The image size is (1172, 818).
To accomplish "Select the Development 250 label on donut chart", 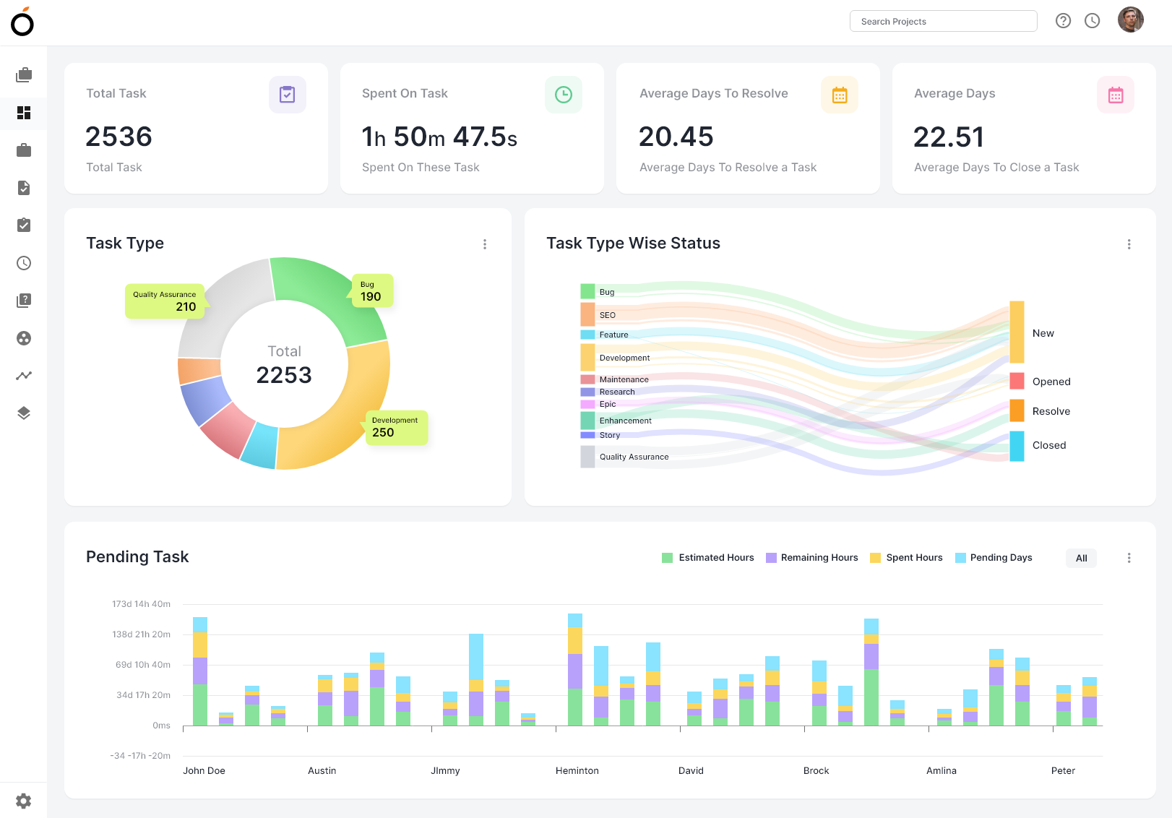I will (x=396, y=427).
